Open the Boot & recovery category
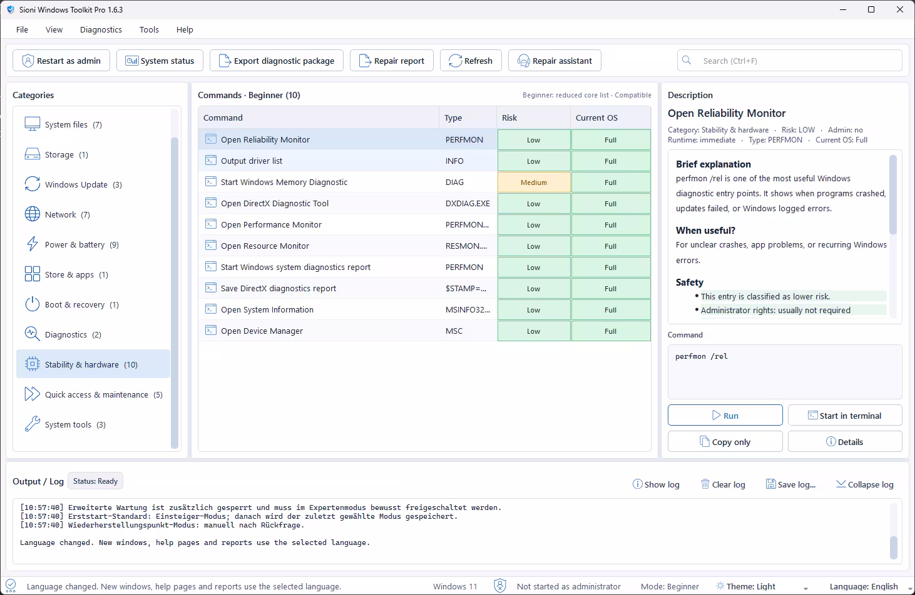915x595 pixels. pos(93,304)
